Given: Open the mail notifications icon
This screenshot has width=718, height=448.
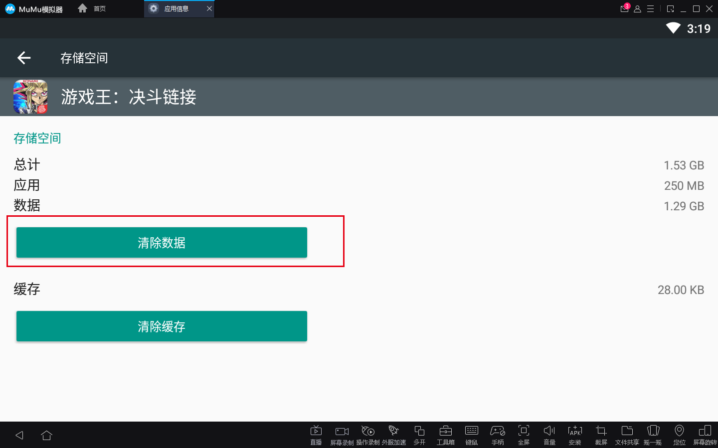Looking at the screenshot, I should tap(624, 8).
